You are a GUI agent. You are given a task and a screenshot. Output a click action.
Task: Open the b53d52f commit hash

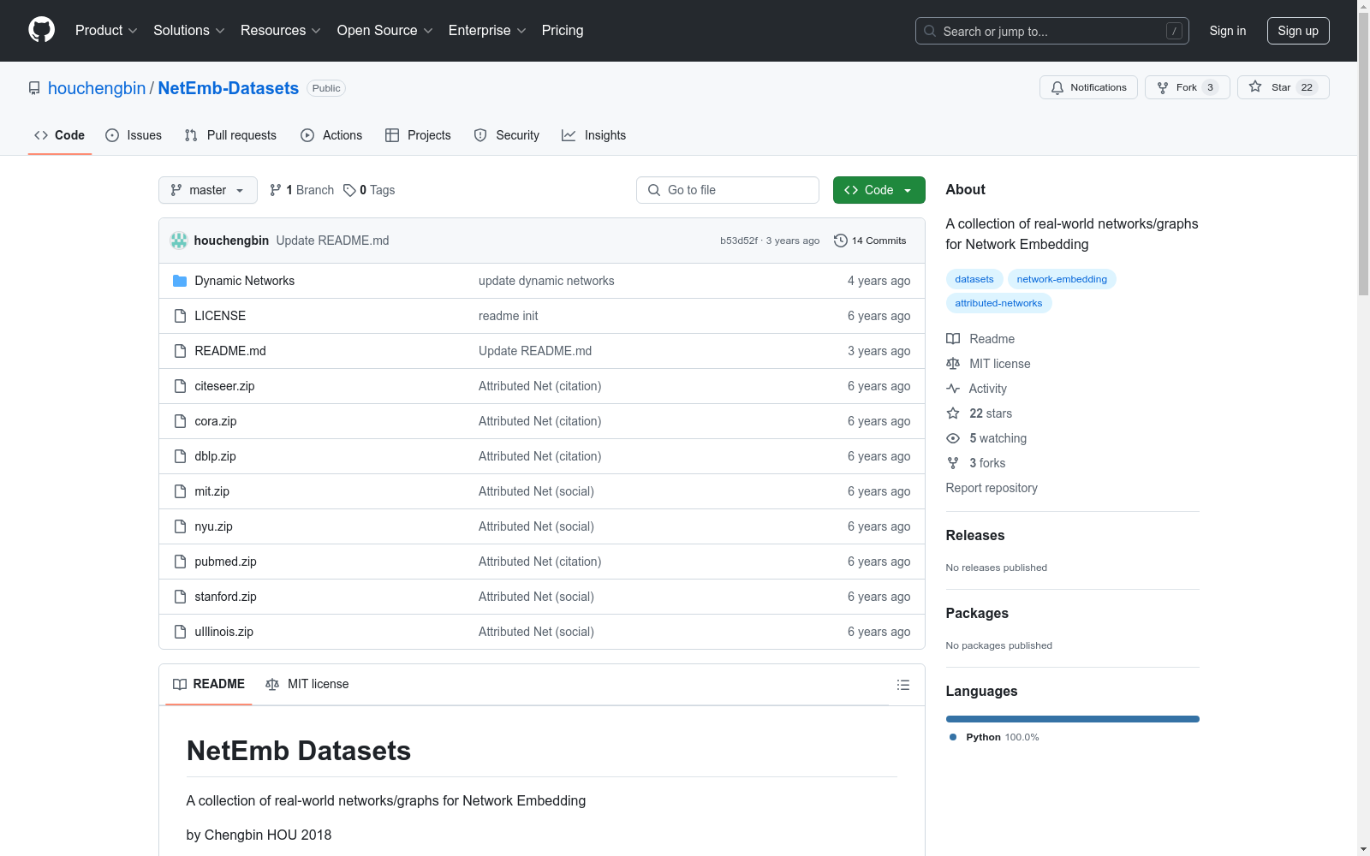(739, 241)
